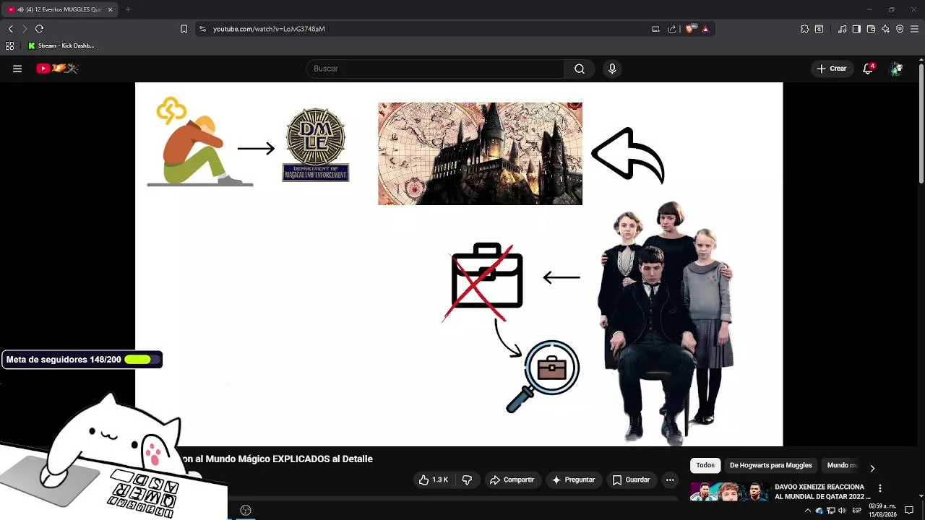The image size is (925, 520).
Task: Open taskbar volume speaker icon
Action: (x=842, y=511)
